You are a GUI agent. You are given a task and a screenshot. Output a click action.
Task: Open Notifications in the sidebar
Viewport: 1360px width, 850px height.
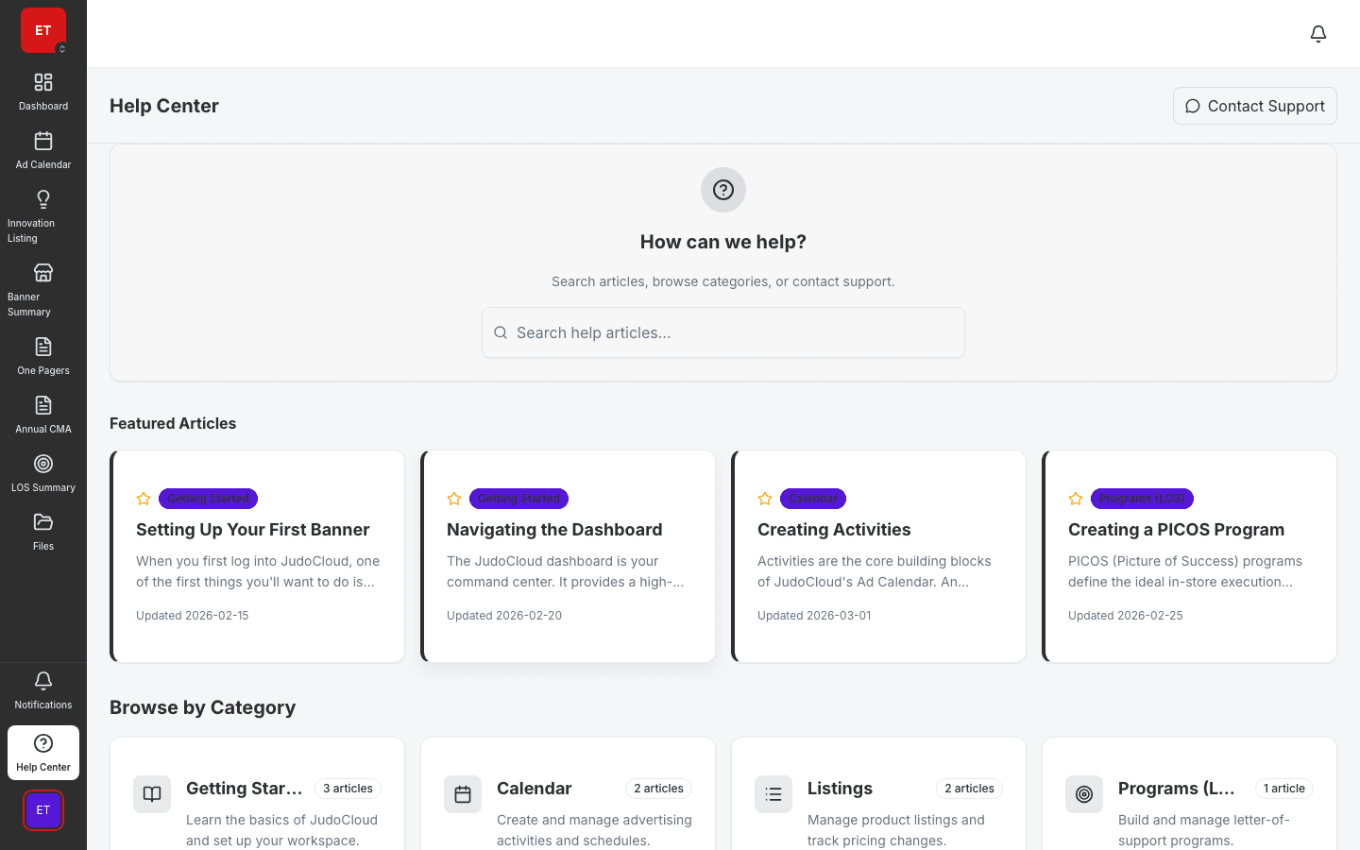pyautogui.click(x=43, y=690)
